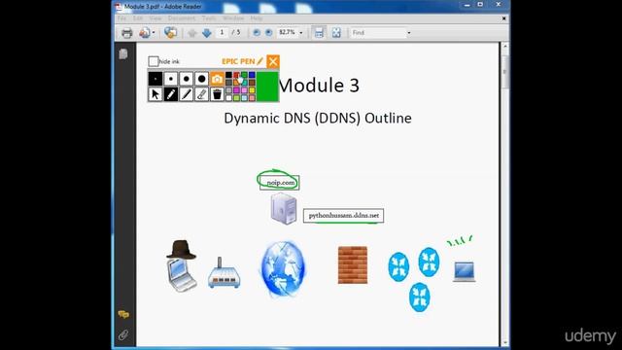The image size is (622, 350).
Task: Open the Help menu
Action: (257, 18)
